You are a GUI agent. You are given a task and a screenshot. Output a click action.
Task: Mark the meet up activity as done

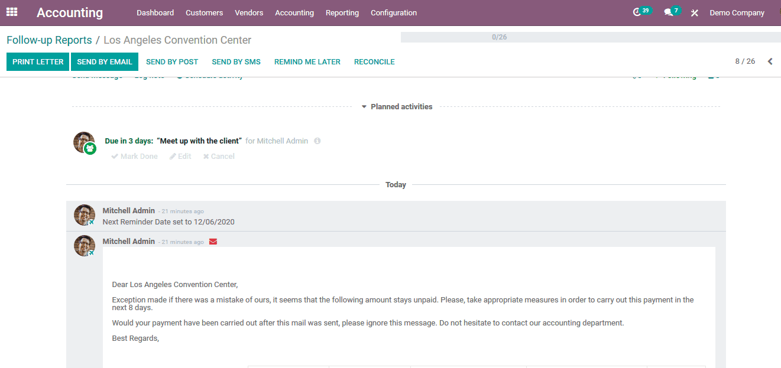point(135,157)
